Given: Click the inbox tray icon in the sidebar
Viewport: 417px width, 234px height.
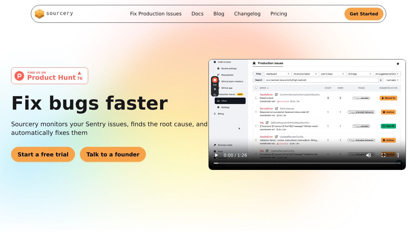Looking at the screenshot, I should point(218,101).
